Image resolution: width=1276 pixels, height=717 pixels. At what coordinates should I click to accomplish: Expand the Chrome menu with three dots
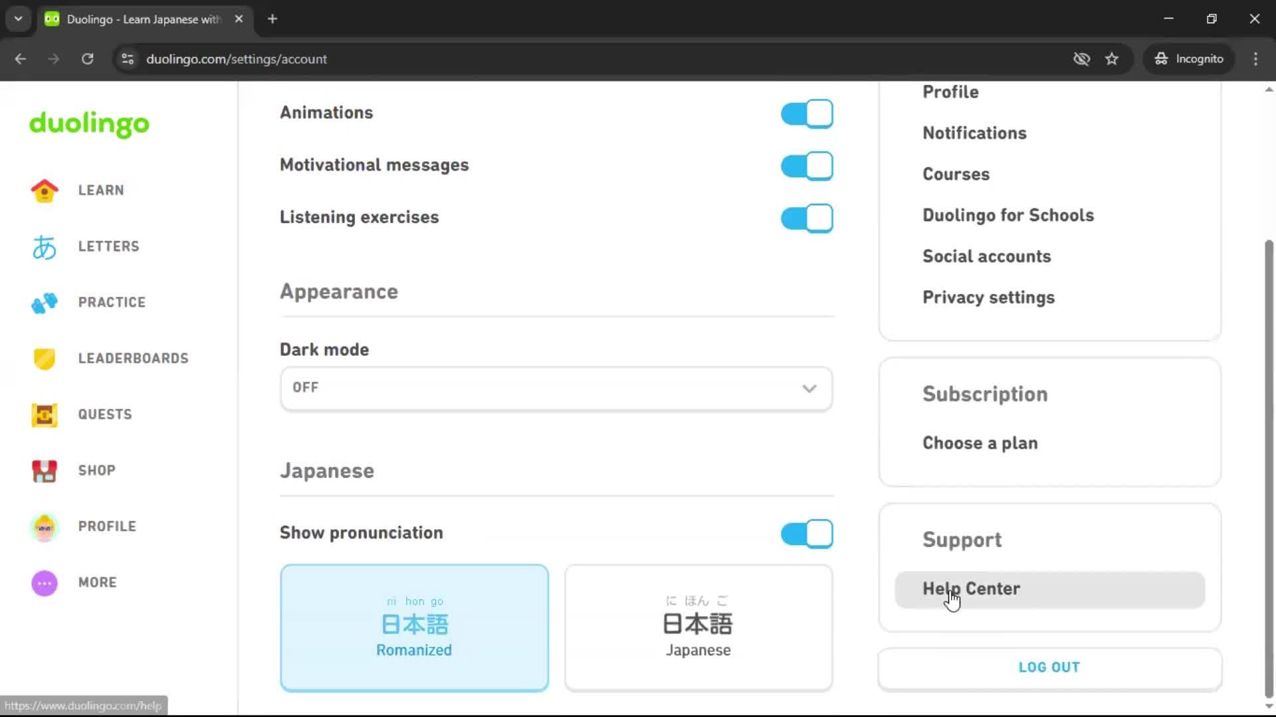(1255, 58)
